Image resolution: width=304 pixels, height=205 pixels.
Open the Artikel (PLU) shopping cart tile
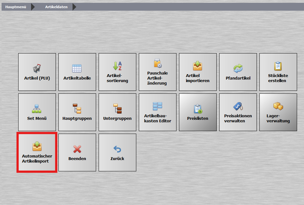click(37, 72)
